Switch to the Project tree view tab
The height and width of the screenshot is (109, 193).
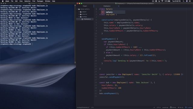(85, 6)
